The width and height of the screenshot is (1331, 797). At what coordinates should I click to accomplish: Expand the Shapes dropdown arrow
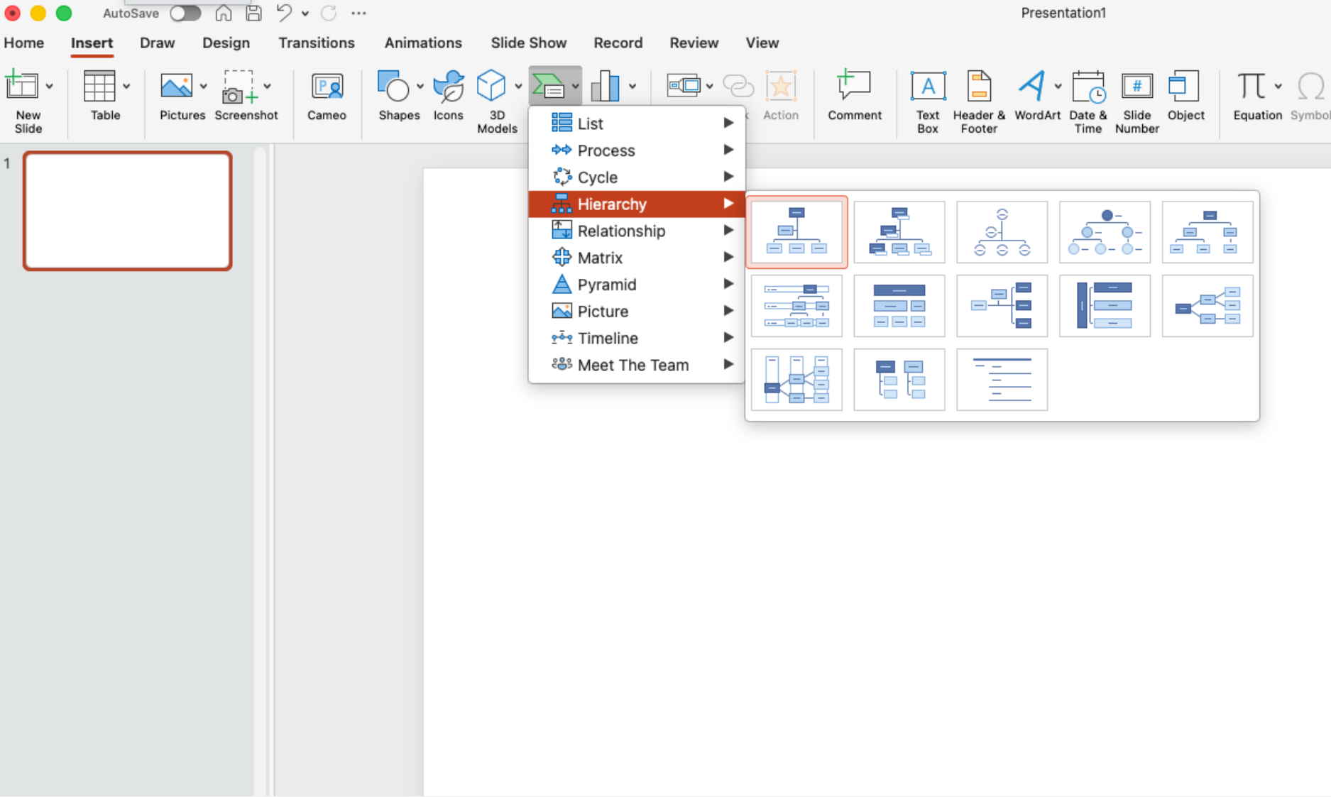420,87
